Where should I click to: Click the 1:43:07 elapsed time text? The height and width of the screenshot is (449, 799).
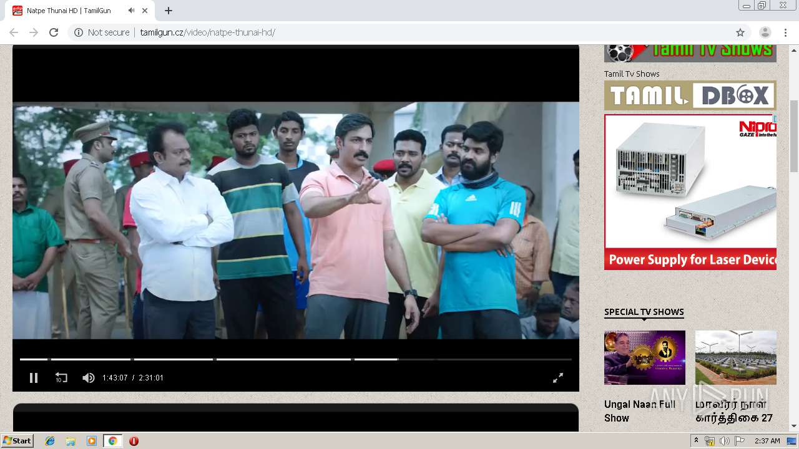(115, 378)
